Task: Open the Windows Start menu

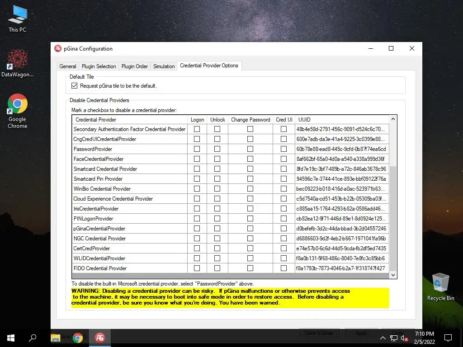Action: point(11,338)
